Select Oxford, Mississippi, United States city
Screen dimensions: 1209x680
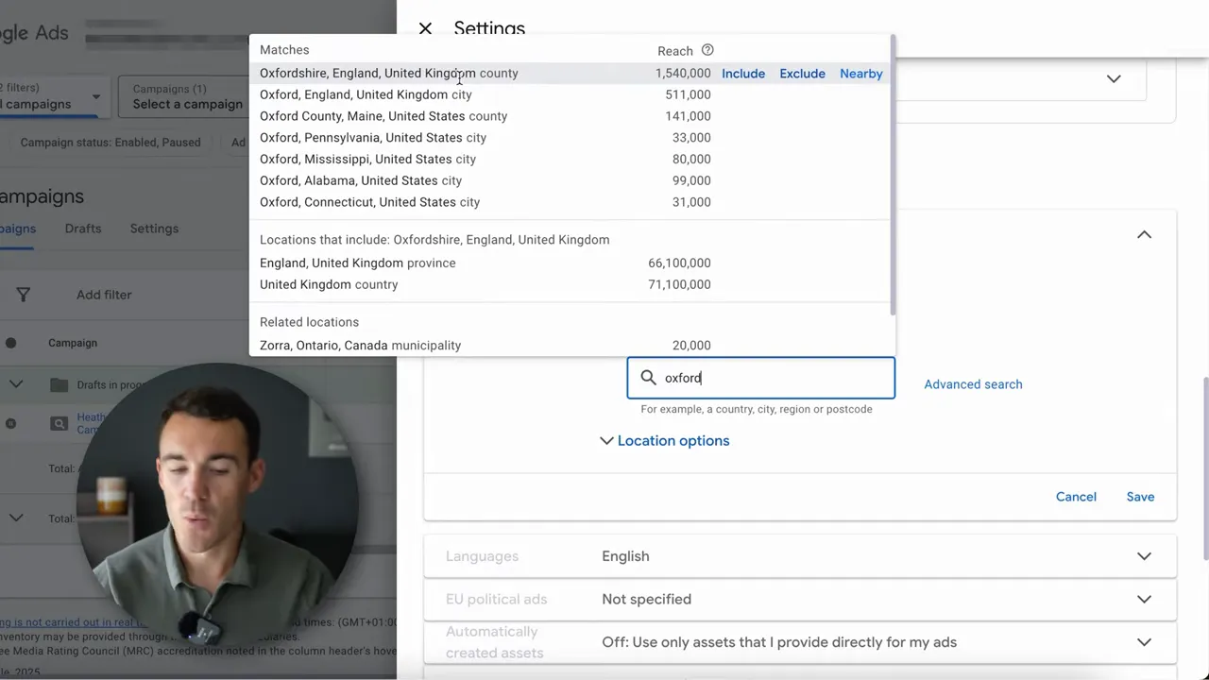point(367,159)
